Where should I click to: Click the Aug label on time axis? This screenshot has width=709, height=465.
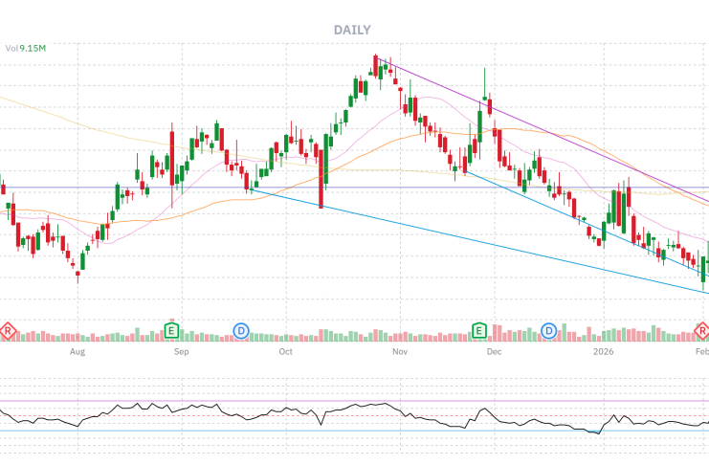pyautogui.click(x=78, y=352)
